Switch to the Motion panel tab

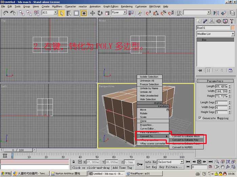tap(219, 21)
